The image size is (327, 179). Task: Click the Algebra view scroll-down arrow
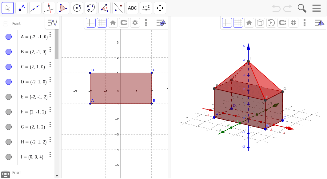point(57,176)
